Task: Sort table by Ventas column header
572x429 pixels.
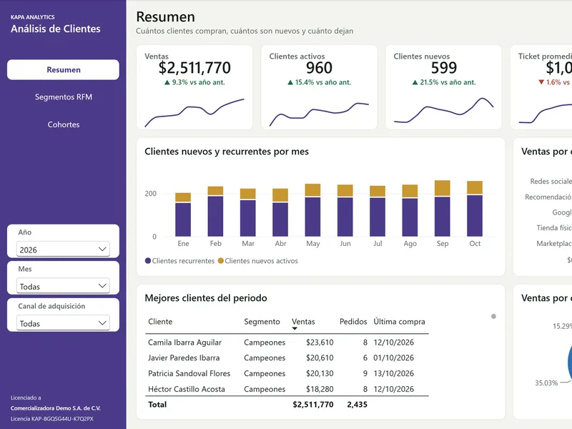Action: (x=303, y=322)
